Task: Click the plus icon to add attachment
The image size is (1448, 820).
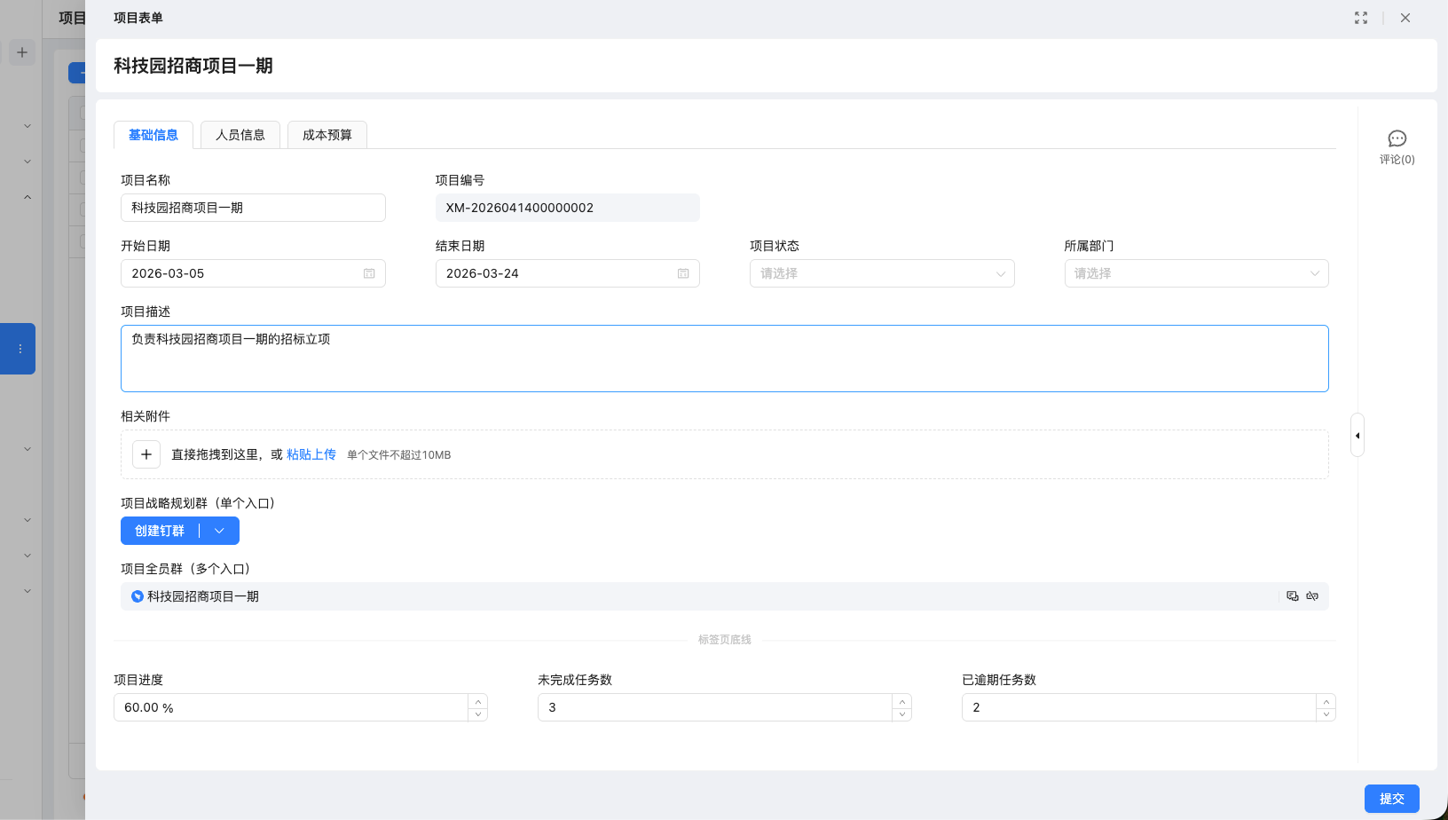Action: (146, 454)
